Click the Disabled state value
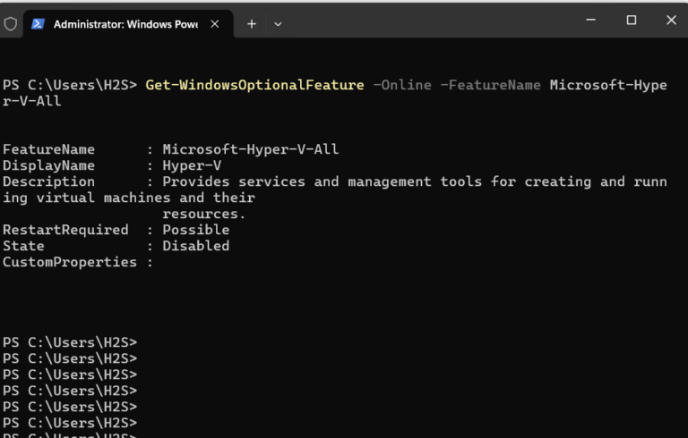The height and width of the screenshot is (438, 688). [195, 246]
